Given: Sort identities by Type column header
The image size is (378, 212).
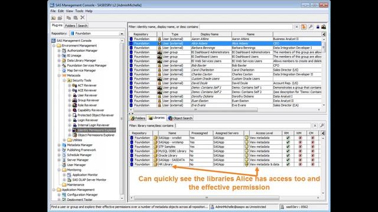Looking at the screenshot, I should tap(177, 34).
